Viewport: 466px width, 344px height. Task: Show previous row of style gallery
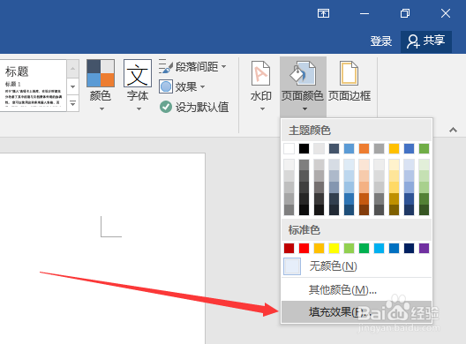pyautogui.click(x=72, y=69)
